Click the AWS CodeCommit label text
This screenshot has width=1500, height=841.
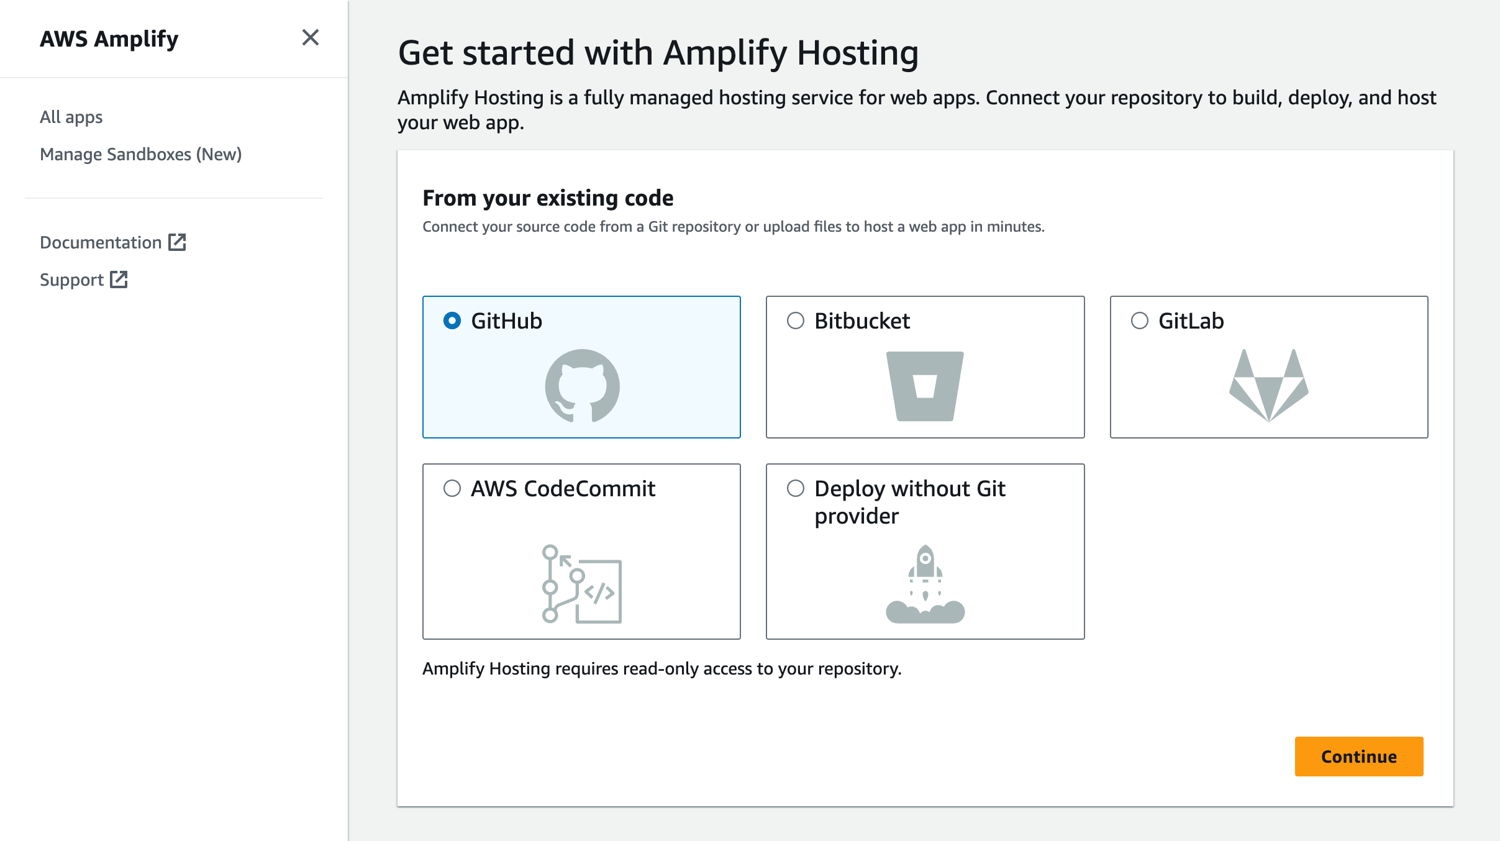pos(563,488)
